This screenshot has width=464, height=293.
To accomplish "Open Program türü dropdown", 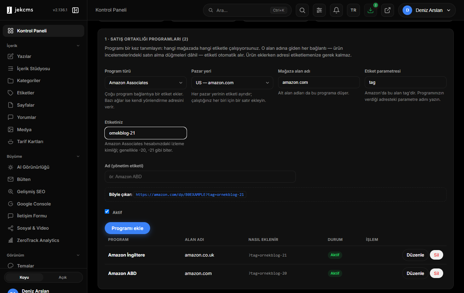I will [x=146, y=83].
